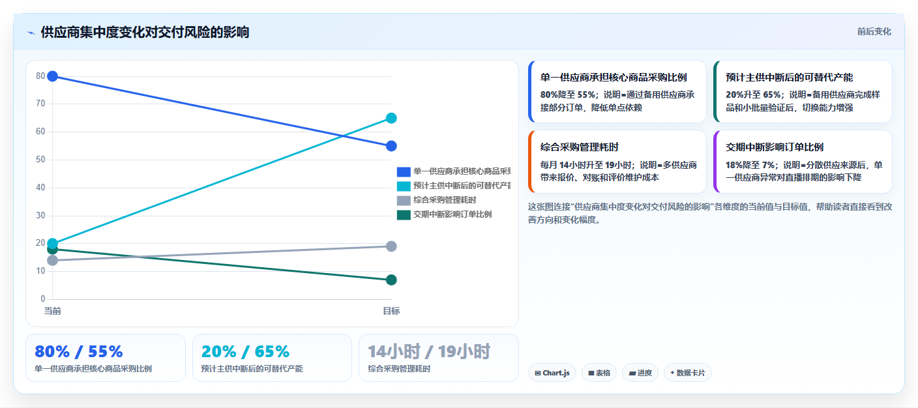Click the 目标 x-axis label
Viewport: 918px width, 408px height.
(x=391, y=311)
